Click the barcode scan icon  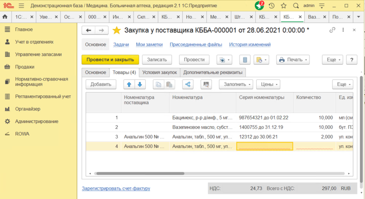coord(206,84)
